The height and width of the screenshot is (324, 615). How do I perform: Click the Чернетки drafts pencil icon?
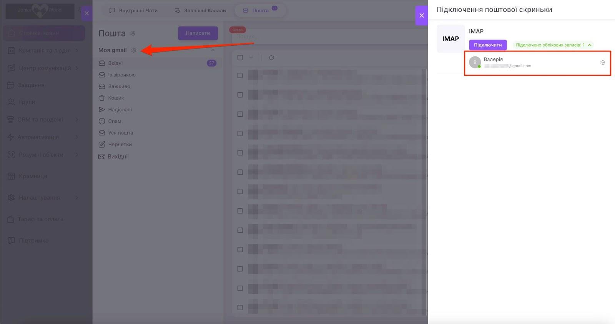(x=102, y=144)
